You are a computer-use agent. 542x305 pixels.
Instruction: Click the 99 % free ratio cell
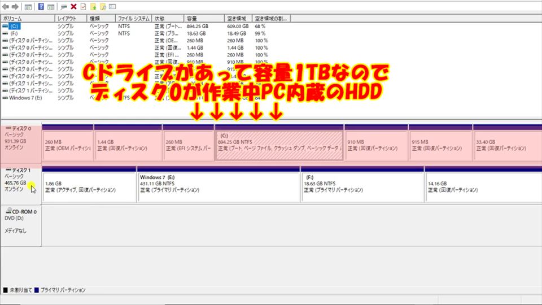pyautogui.click(x=260, y=33)
